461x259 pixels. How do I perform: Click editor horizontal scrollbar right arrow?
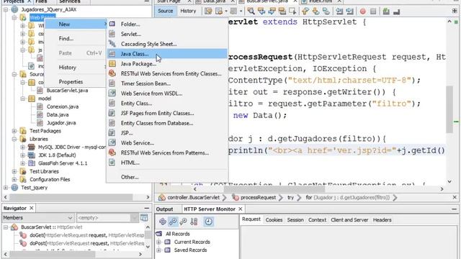(x=442, y=189)
